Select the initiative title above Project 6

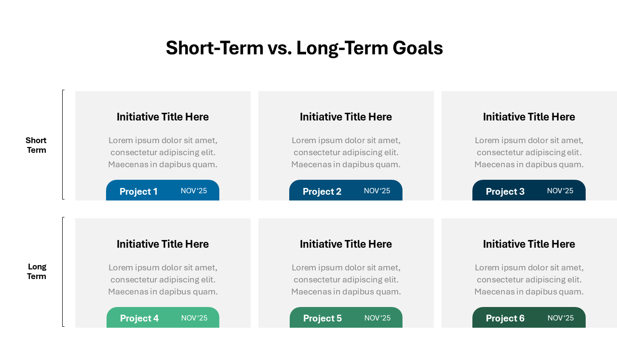pyautogui.click(x=529, y=244)
